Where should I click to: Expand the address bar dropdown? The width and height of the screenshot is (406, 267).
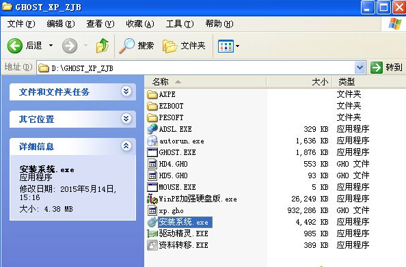tap(360, 68)
